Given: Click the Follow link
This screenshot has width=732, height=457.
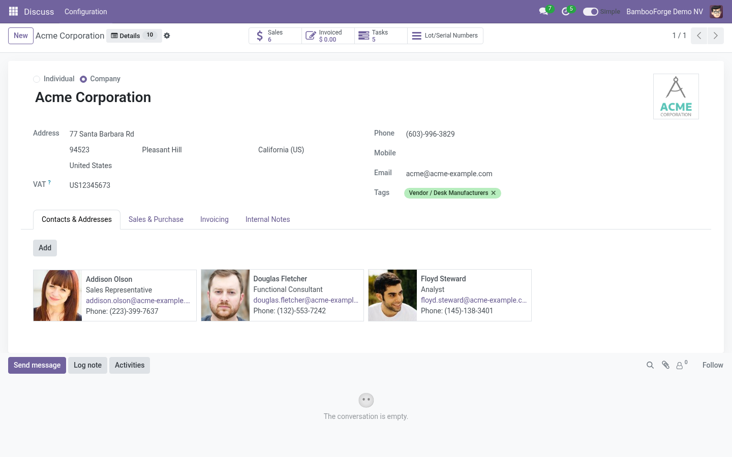Looking at the screenshot, I should (713, 365).
